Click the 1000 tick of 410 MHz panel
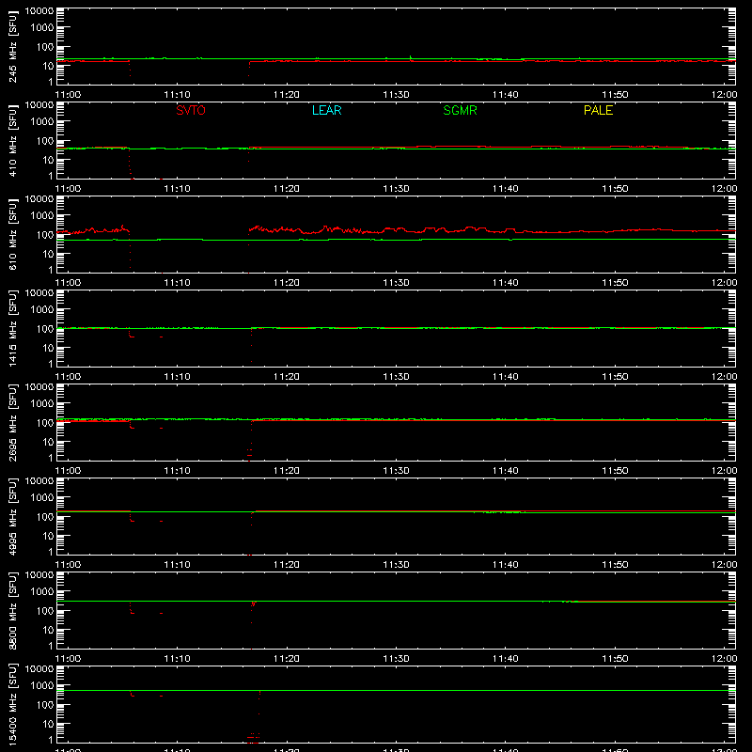 [x=42, y=122]
